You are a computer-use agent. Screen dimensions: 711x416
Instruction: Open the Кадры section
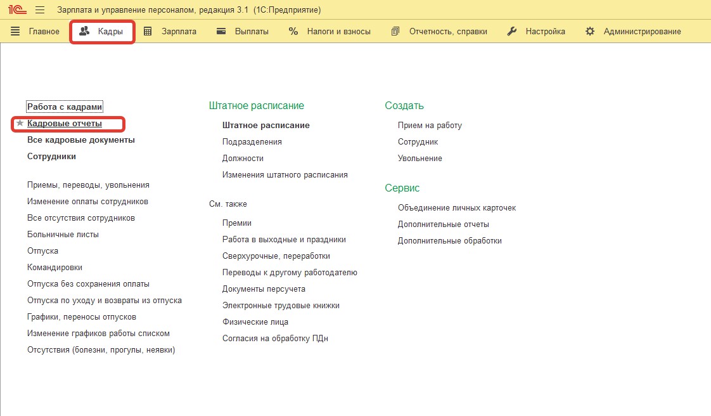click(110, 31)
